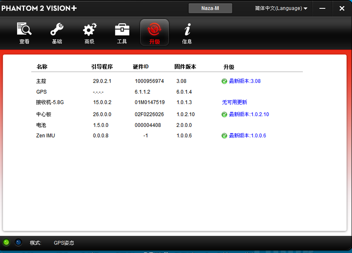This screenshot has height=253, width=352.
Task: Click hardware ID 000004408
Action: tap(148, 125)
